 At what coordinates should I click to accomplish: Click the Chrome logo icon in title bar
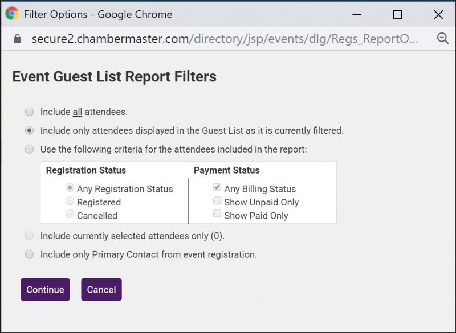(12, 14)
